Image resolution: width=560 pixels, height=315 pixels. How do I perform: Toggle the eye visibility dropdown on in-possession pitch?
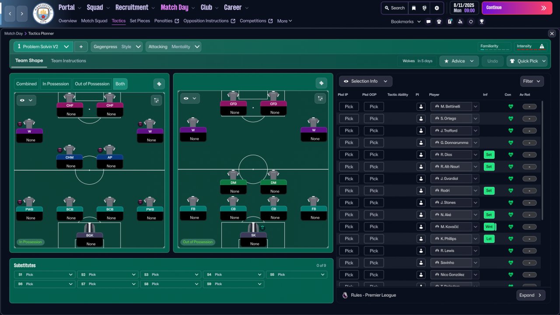26,100
